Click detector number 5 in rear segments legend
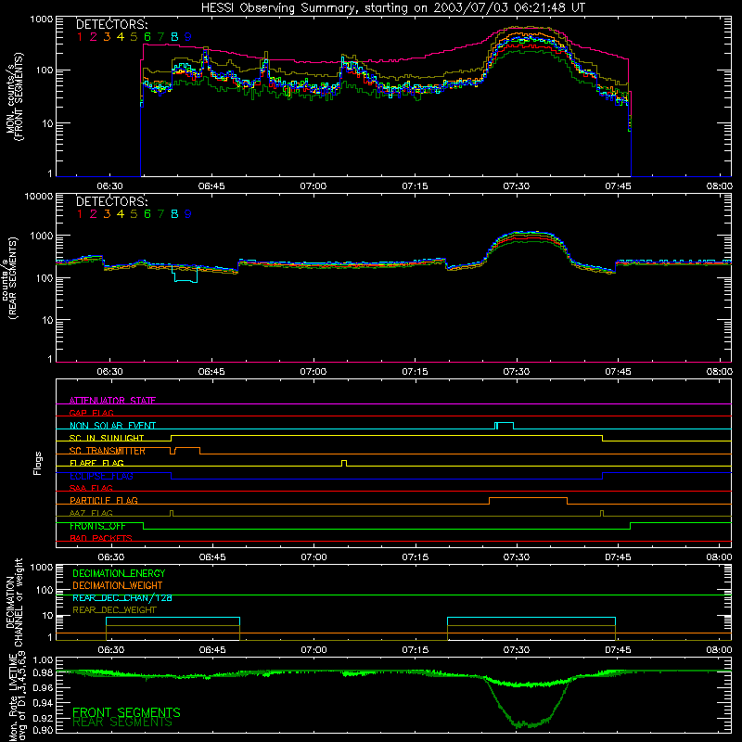The image size is (742, 742). (x=134, y=214)
